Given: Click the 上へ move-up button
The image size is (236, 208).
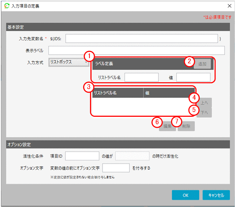Looking at the screenshot, I should tap(204, 103).
